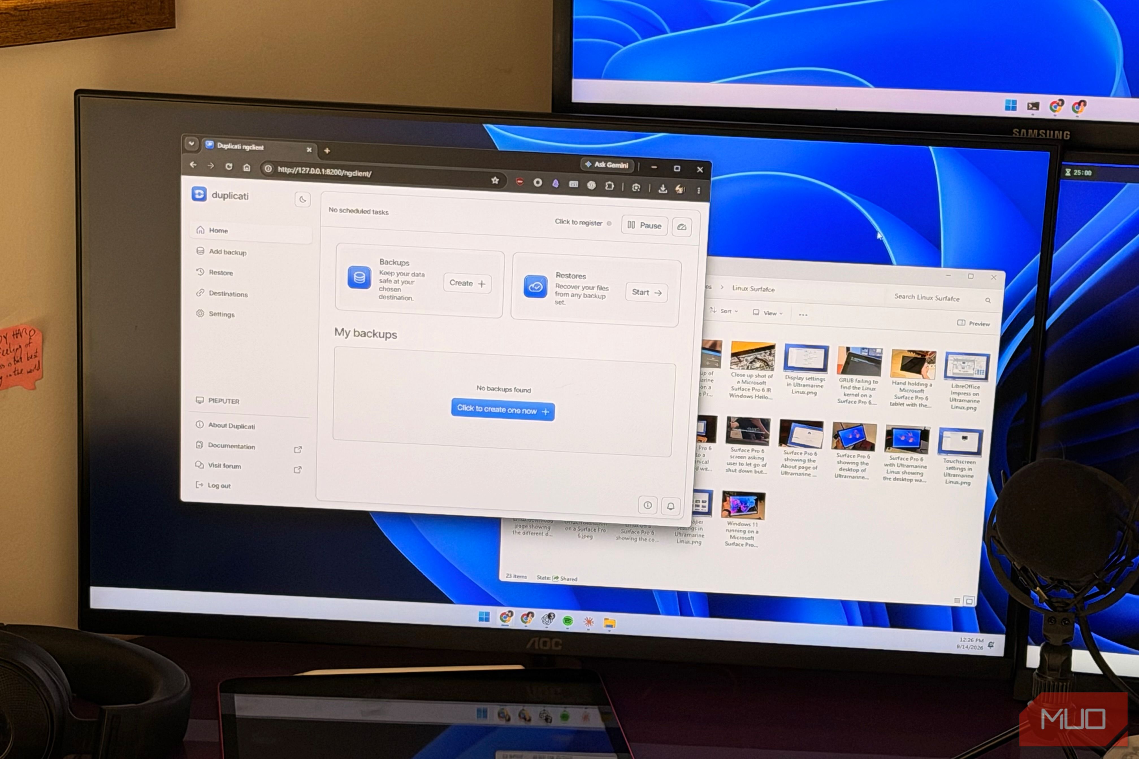1139x759 pixels.
Task: Pause the Duplicati scheduler
Action: [645, 226]
